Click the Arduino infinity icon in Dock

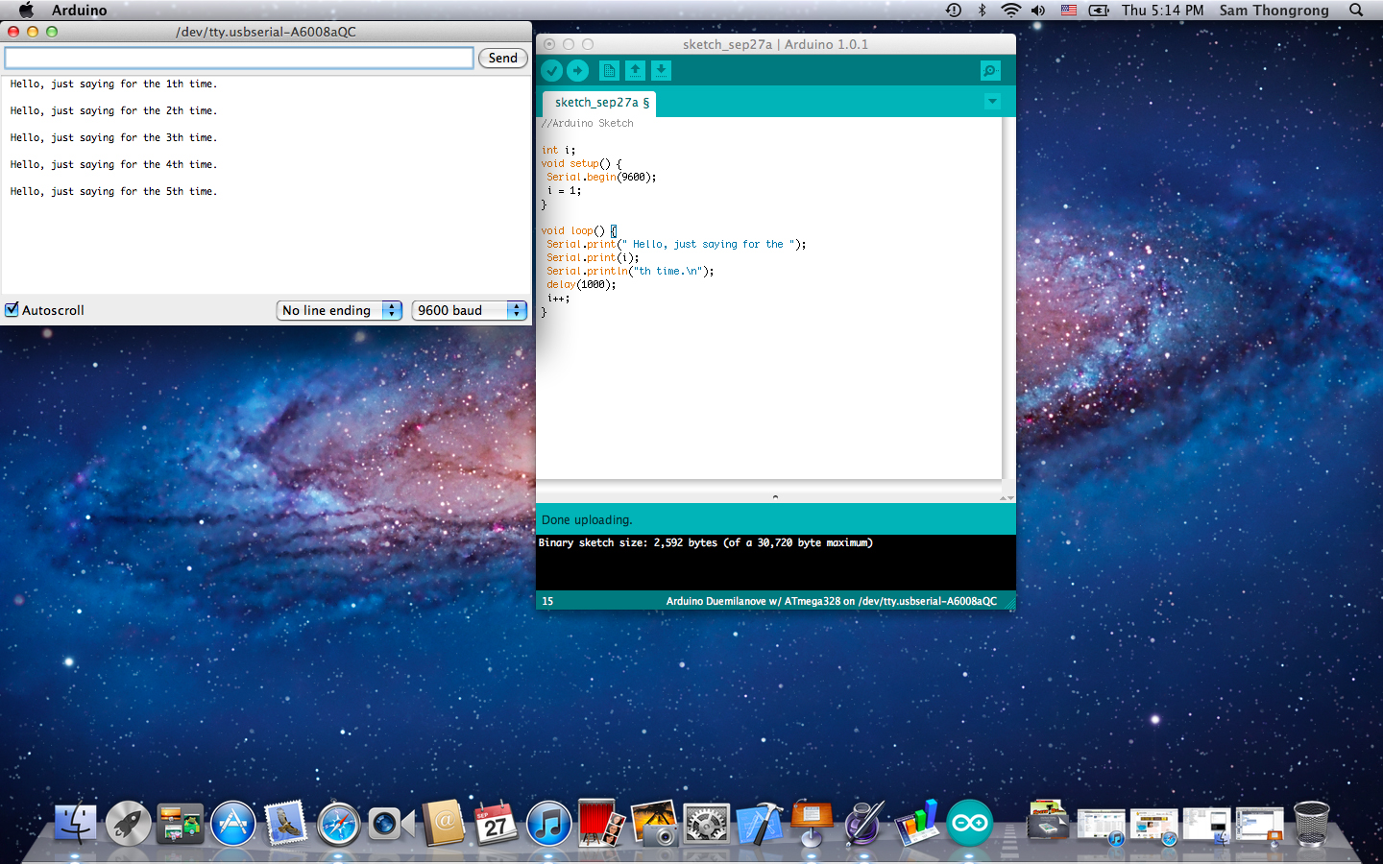(x=969, y=824)
